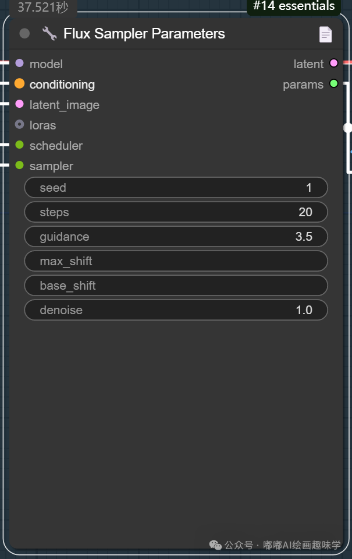The width and height of the screenshot is (352, 559).
Task: Change the guidance value of 3.5
Action: point(176,237)
